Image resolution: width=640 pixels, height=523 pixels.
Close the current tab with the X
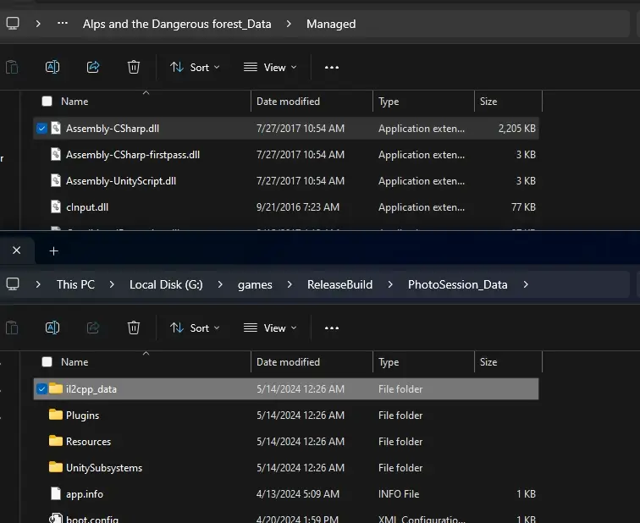pyautogui.click(x=16, y=250)
